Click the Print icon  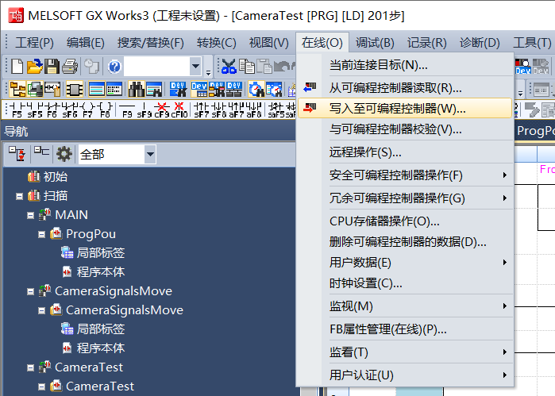70,66
